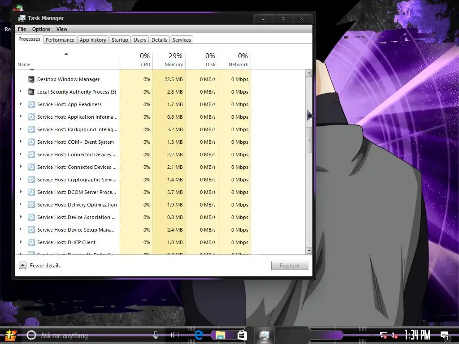This screenshot has width=459, height=344.
Task: Sort processes by Network column header
Action: pyautogui.click(x=234, y=60)
